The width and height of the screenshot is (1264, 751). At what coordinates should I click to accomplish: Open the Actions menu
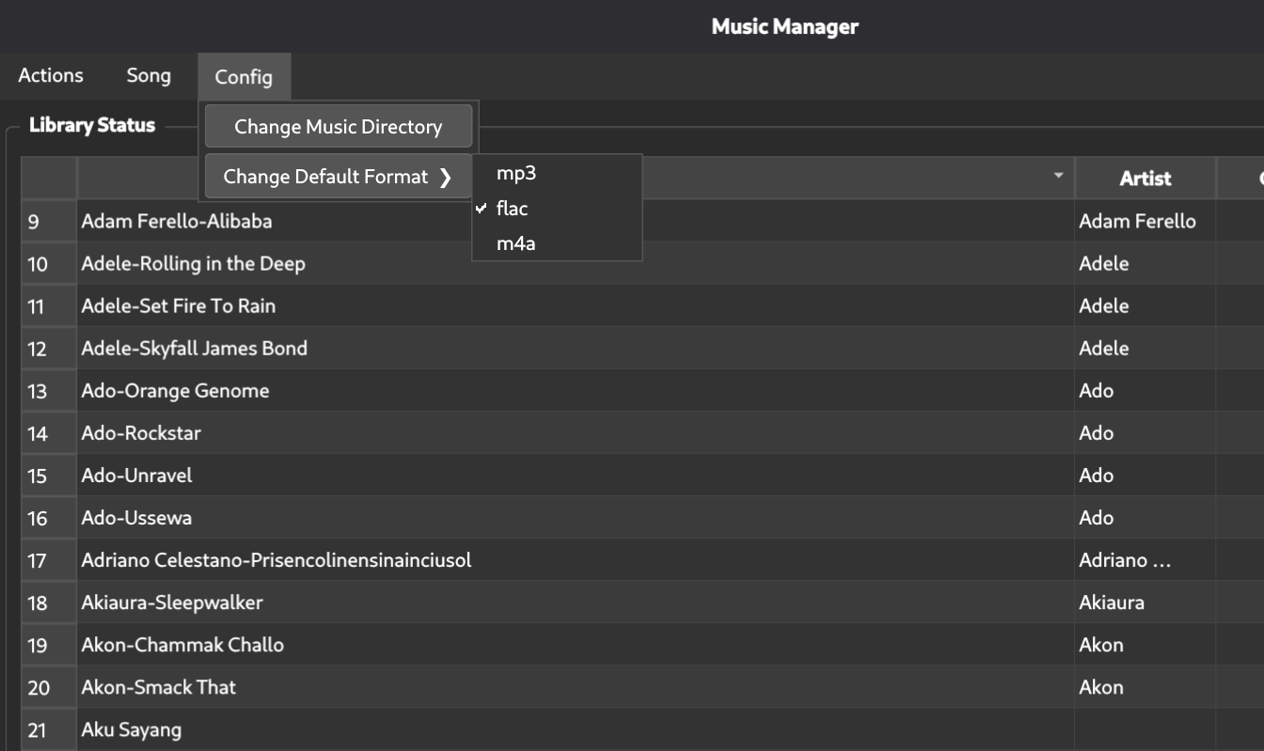[51, 76]
